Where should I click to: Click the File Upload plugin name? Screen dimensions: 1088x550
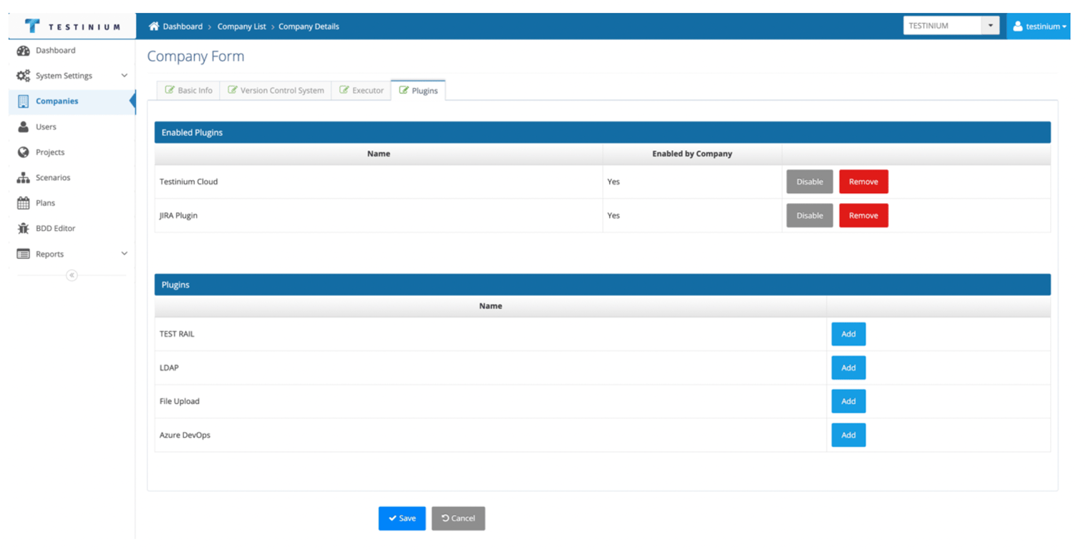(180, 401)
